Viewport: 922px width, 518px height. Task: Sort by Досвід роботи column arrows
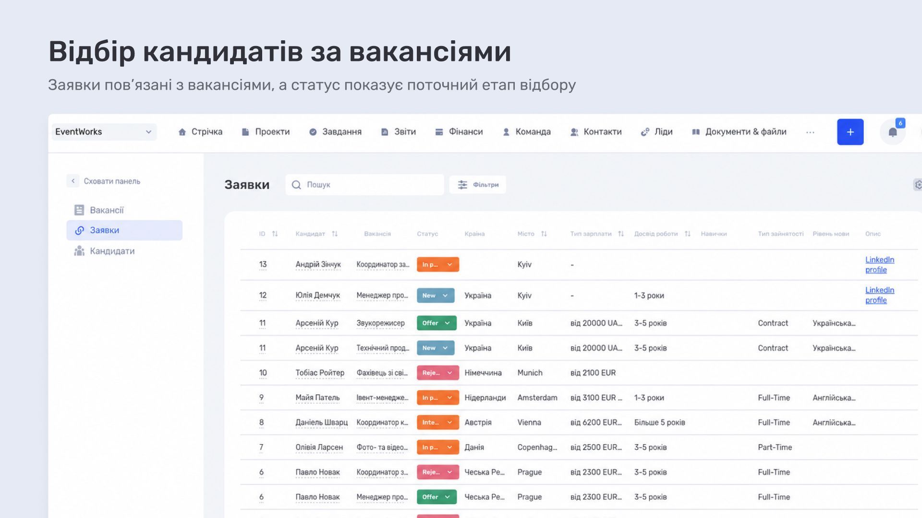[687, 234]
